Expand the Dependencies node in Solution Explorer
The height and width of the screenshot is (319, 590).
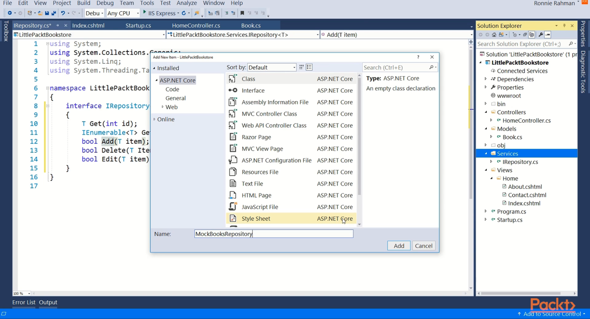pos(486,79)
